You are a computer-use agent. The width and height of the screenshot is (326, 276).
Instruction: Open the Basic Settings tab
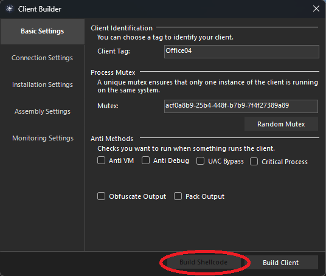pyautogui.click(x=43, y=31)
